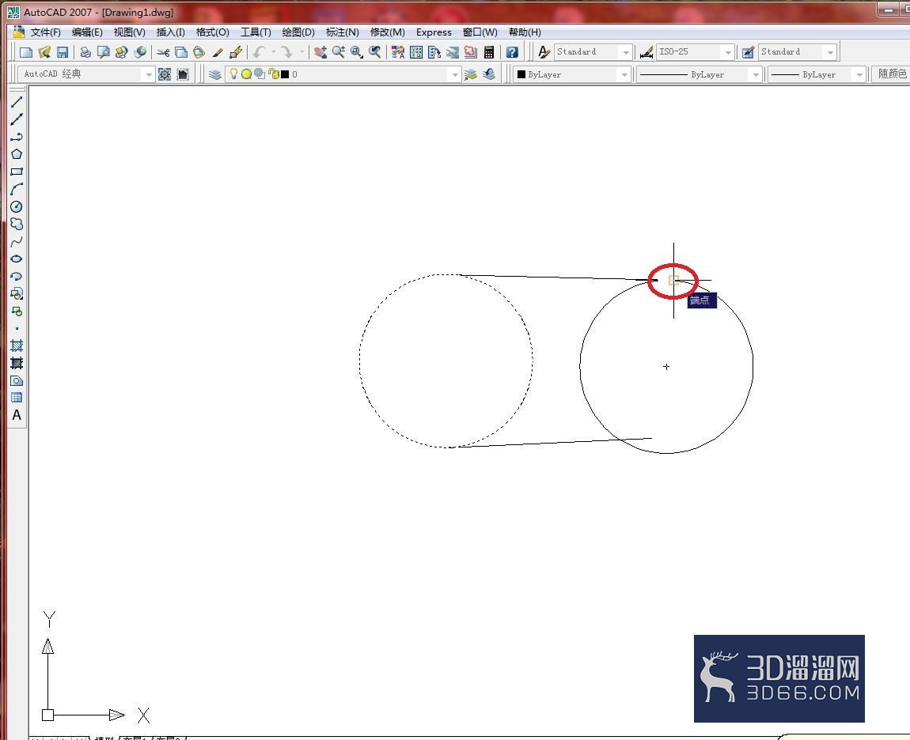
Task: Click the Open file folder icon
Action: click(44, 52)
